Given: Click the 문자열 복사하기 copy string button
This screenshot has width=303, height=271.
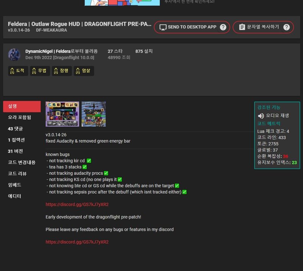Looking at the screenshot, I should point(263,27).
